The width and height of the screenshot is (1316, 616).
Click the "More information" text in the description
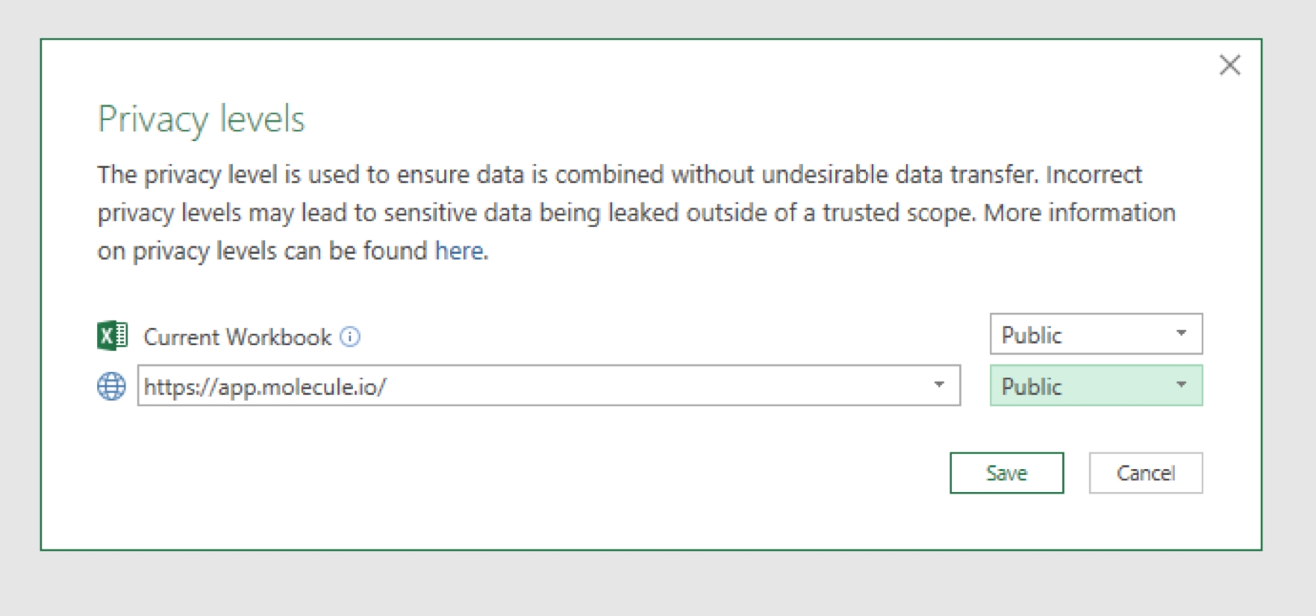(1079, 213)
